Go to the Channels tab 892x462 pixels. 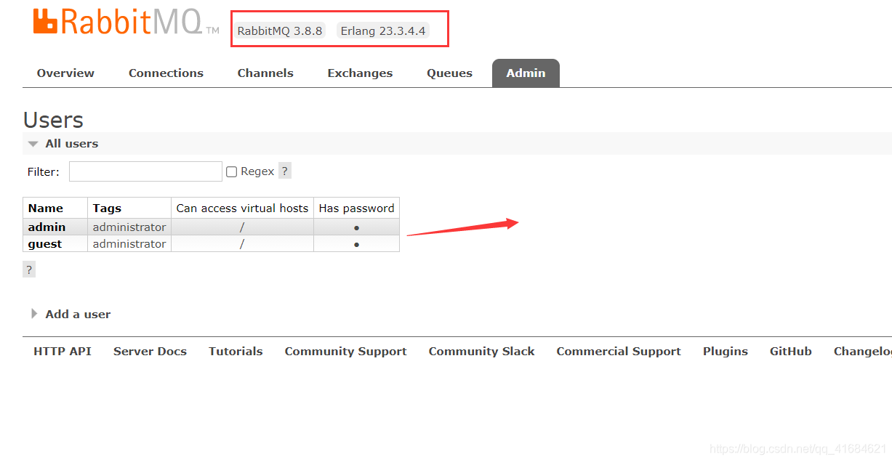click(x=265, y=73)
